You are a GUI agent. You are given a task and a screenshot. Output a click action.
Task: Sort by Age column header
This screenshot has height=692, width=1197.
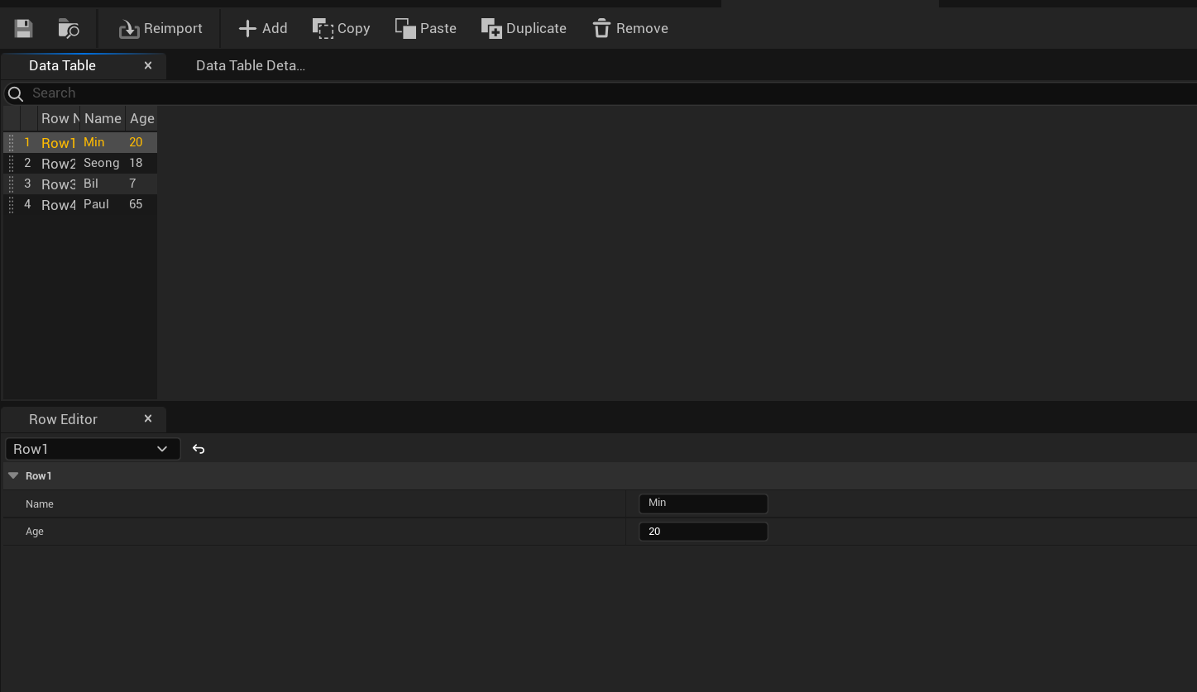coord(141,118)
